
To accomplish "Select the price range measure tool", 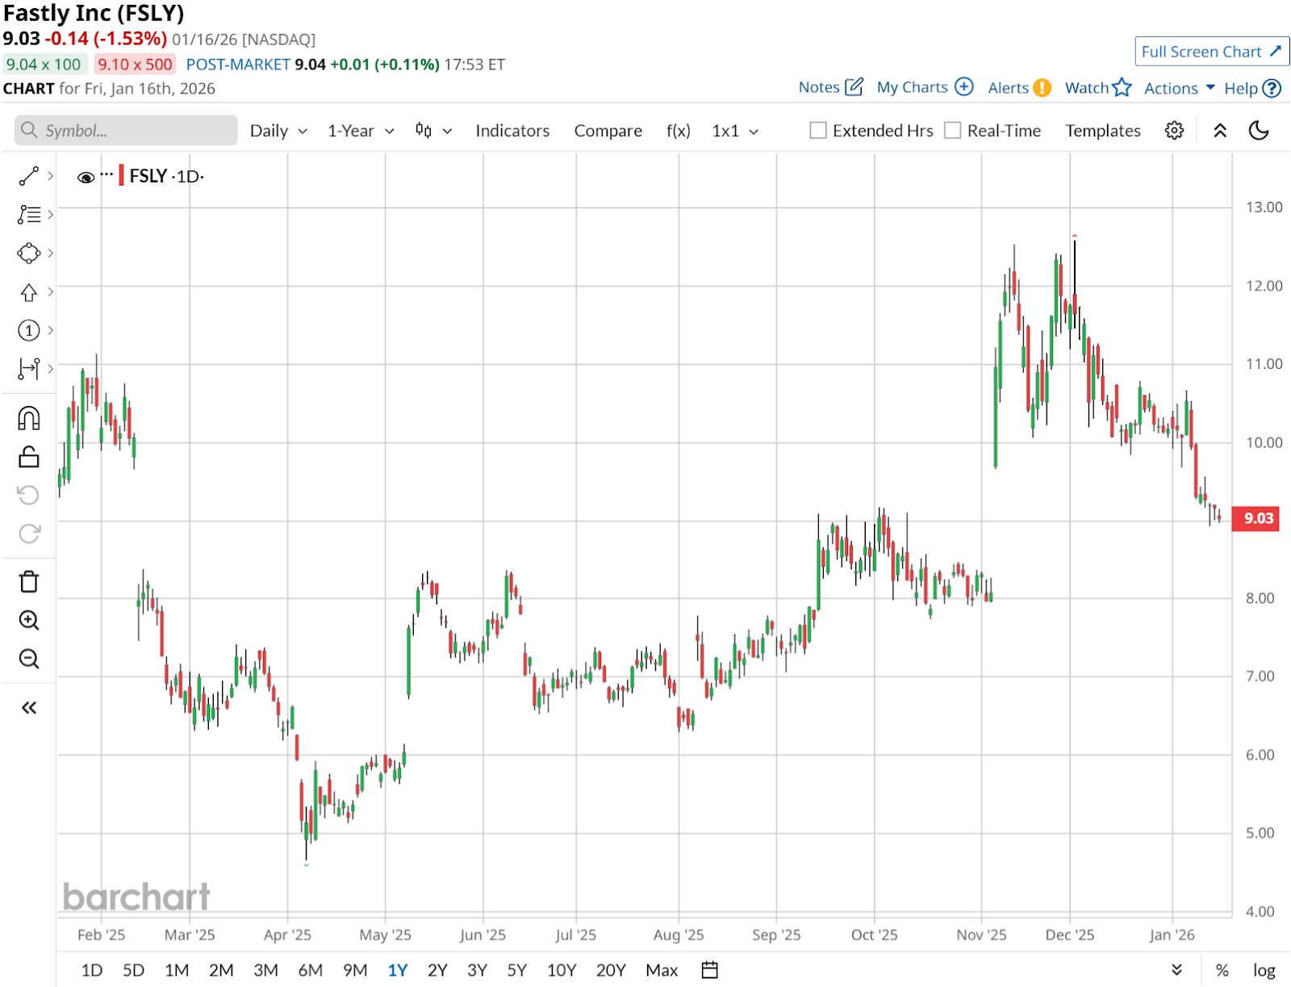I will coord(29,369).
